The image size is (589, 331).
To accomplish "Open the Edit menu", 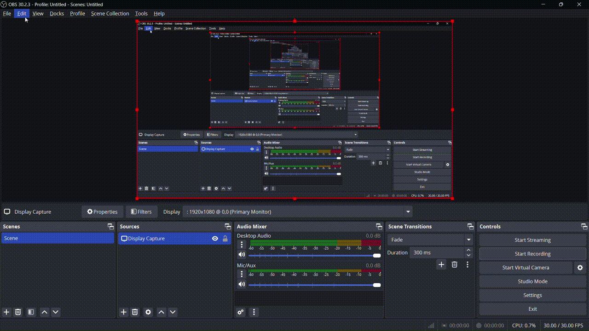I will [x=22, y=13].
